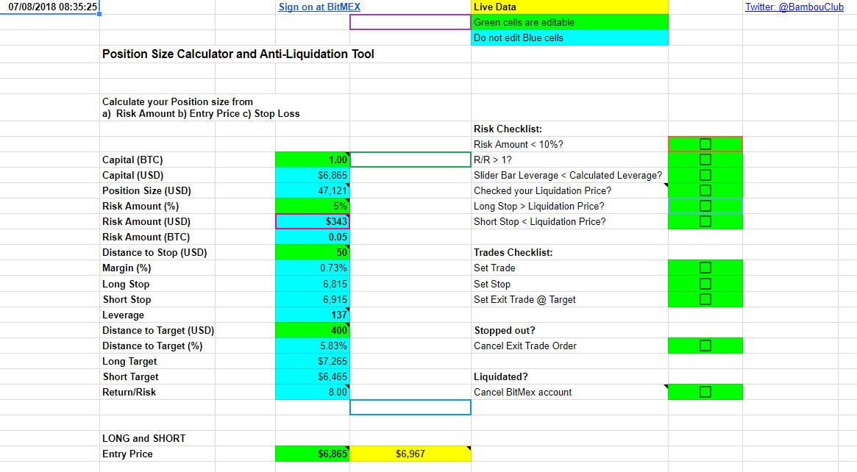Screen dimensions: 857x472
Task: Select the Position Size value 47,121
Action: [312, 190]
